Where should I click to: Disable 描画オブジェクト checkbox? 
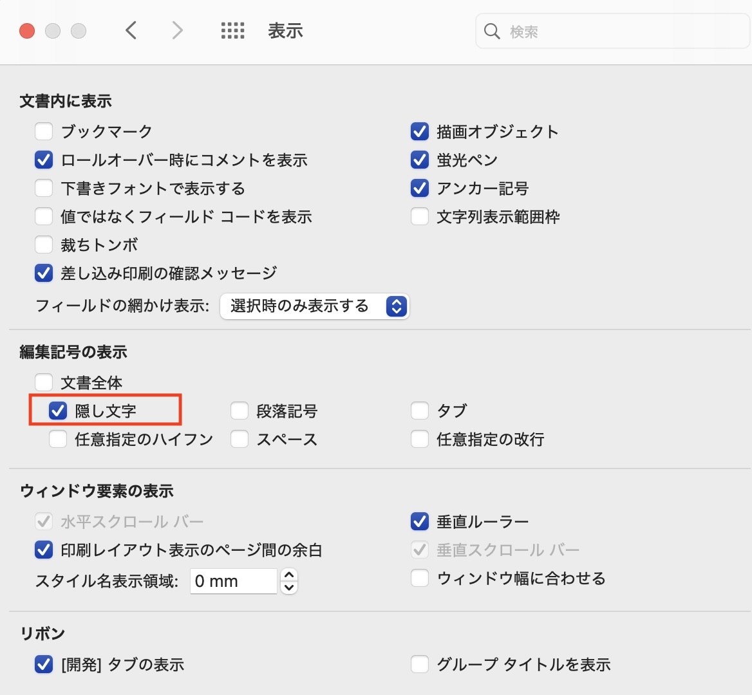(420, 131)
